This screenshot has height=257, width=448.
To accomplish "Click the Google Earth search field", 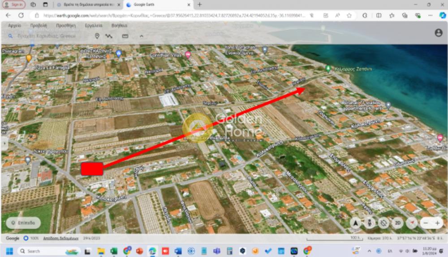I will tap(49, 36).
